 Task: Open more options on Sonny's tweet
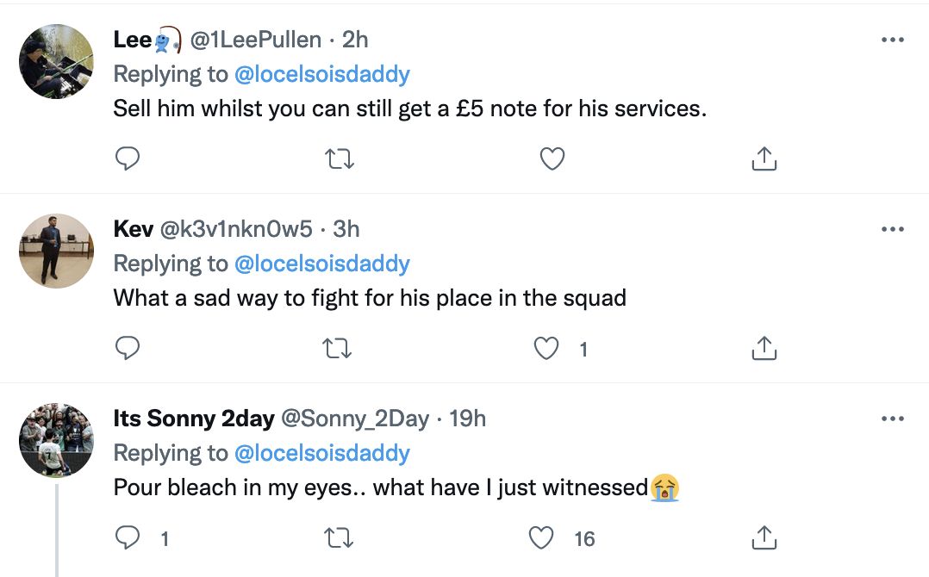[892, 419]
